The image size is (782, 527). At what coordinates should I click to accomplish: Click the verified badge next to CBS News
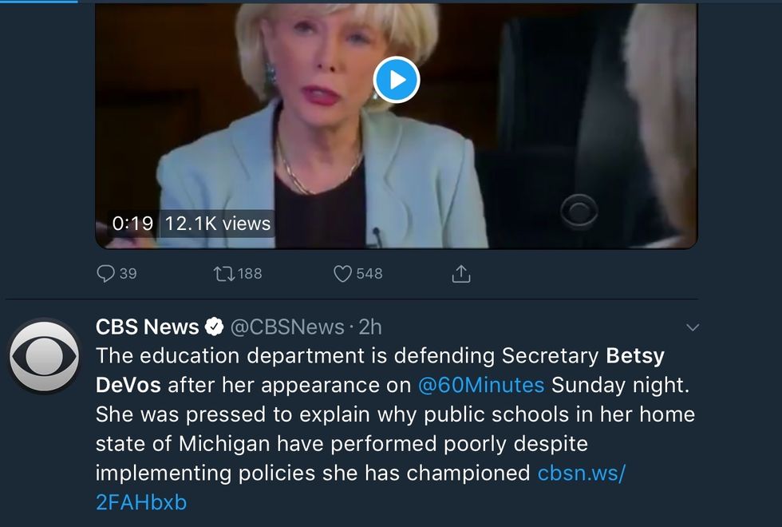[x=215, y=327]
